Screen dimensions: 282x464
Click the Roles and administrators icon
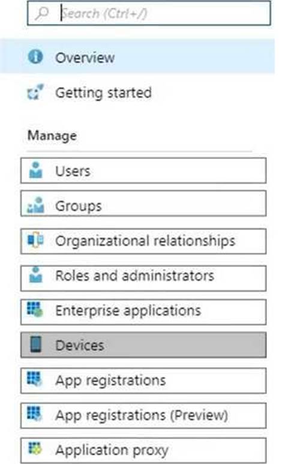pyautogui.click(x=35, y=274)
